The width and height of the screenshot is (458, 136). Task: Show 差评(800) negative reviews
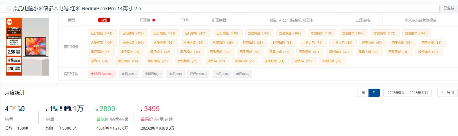(x=242, y=74)
